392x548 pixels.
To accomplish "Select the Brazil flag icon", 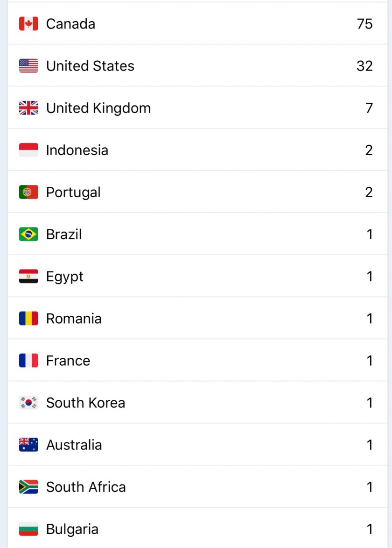I will [x=28, y=234].
